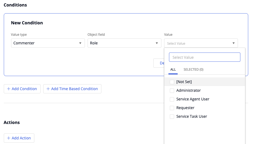Click the arrow icon on the Role field
This screenshot has height=144, width=262.
point(157,43)
